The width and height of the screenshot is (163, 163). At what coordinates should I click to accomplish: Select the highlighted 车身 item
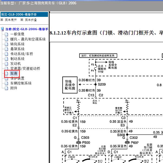(14, 73)
